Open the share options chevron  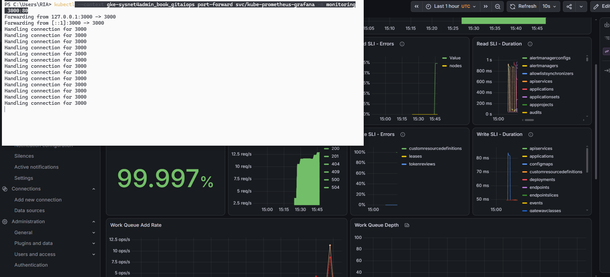[581, 6]
